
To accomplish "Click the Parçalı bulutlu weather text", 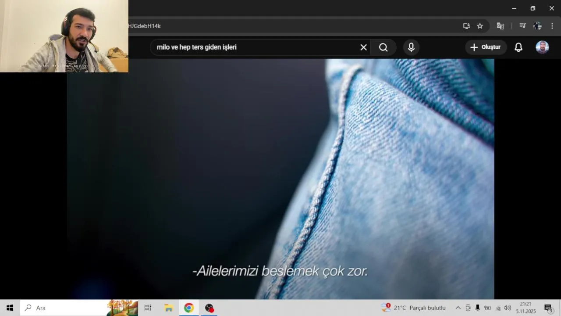I will [x=427, y=308].
